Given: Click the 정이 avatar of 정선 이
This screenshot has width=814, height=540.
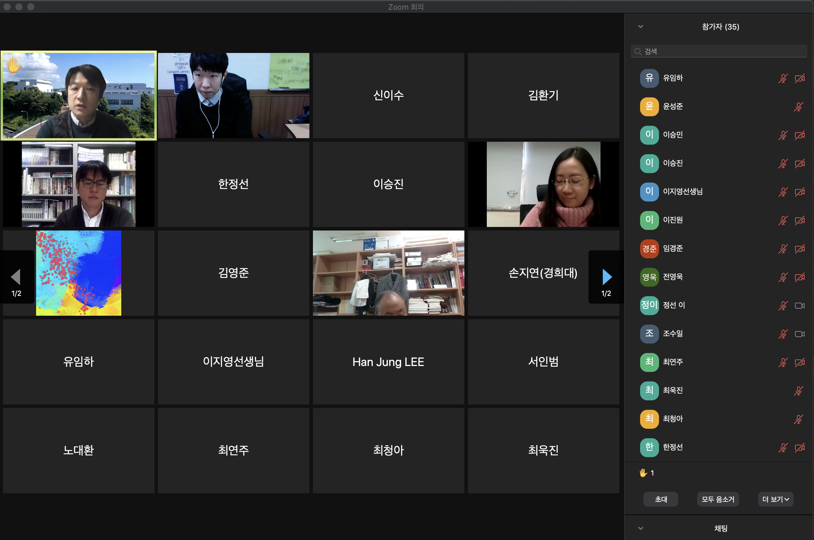Looking at the screenshot, I should point(649,305).
